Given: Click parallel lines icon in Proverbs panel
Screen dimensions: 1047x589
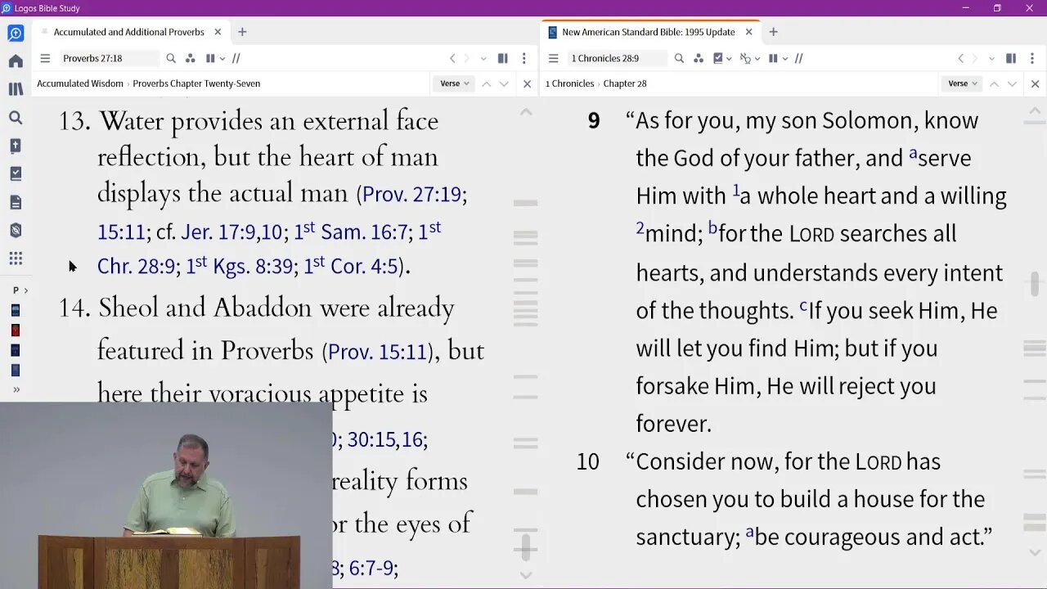Looking at the screenshot, I should 236,58.
